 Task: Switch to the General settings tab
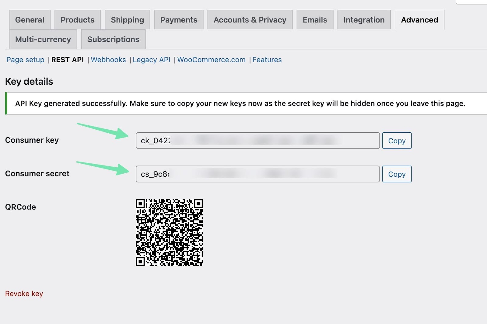click(x=30, y=19)
